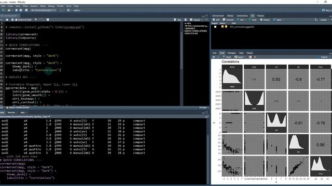Open the QUICK CORRELATIONS section navigator dropdown
This screenshot has width=332, height=186.
point(18,107)
